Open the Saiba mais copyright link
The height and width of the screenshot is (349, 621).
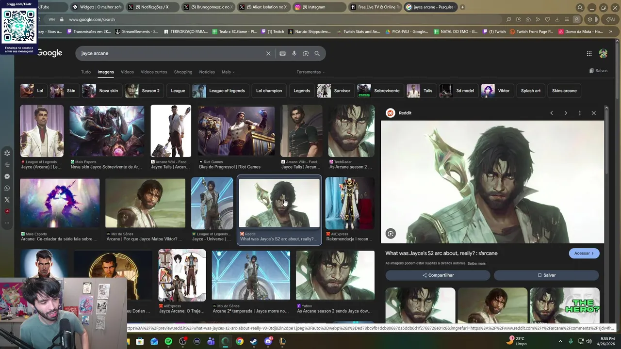(476, 263)
